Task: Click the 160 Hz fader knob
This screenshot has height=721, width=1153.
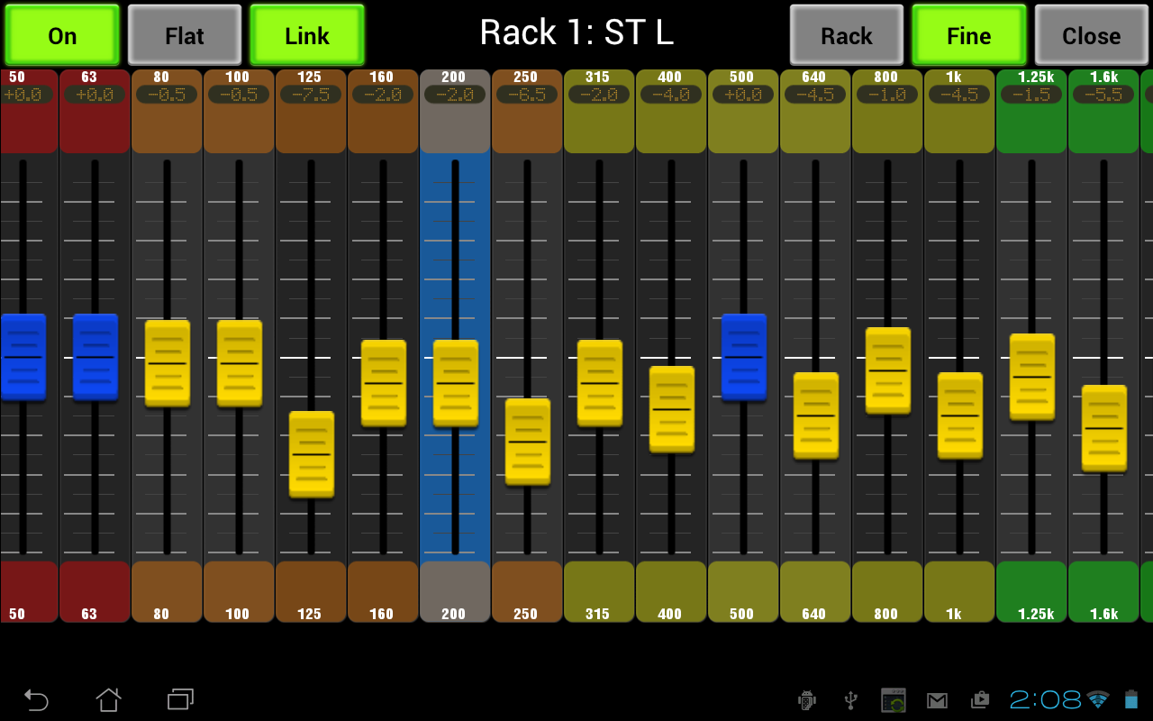Action: 384,383
